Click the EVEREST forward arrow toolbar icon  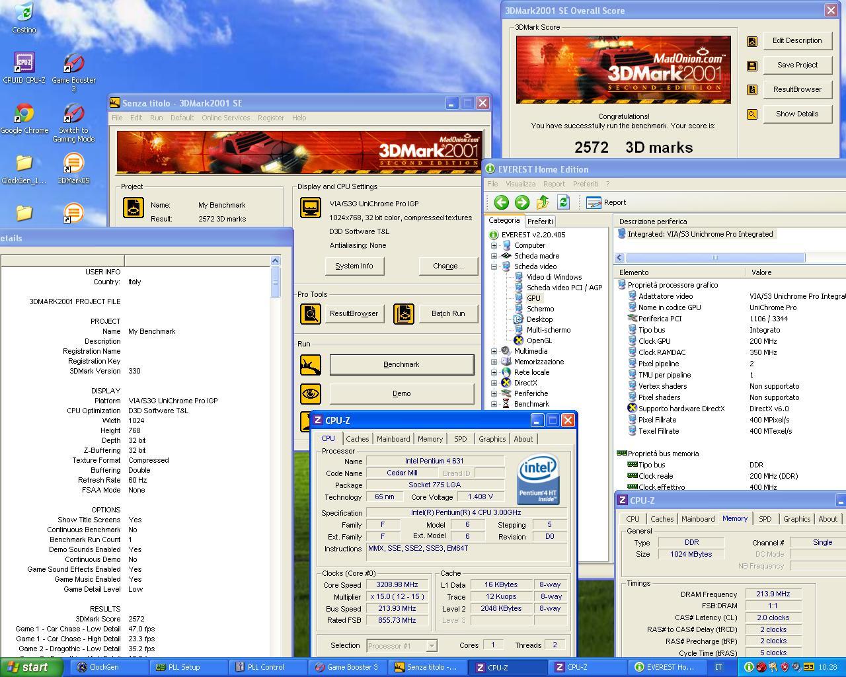tap(522, 202)
